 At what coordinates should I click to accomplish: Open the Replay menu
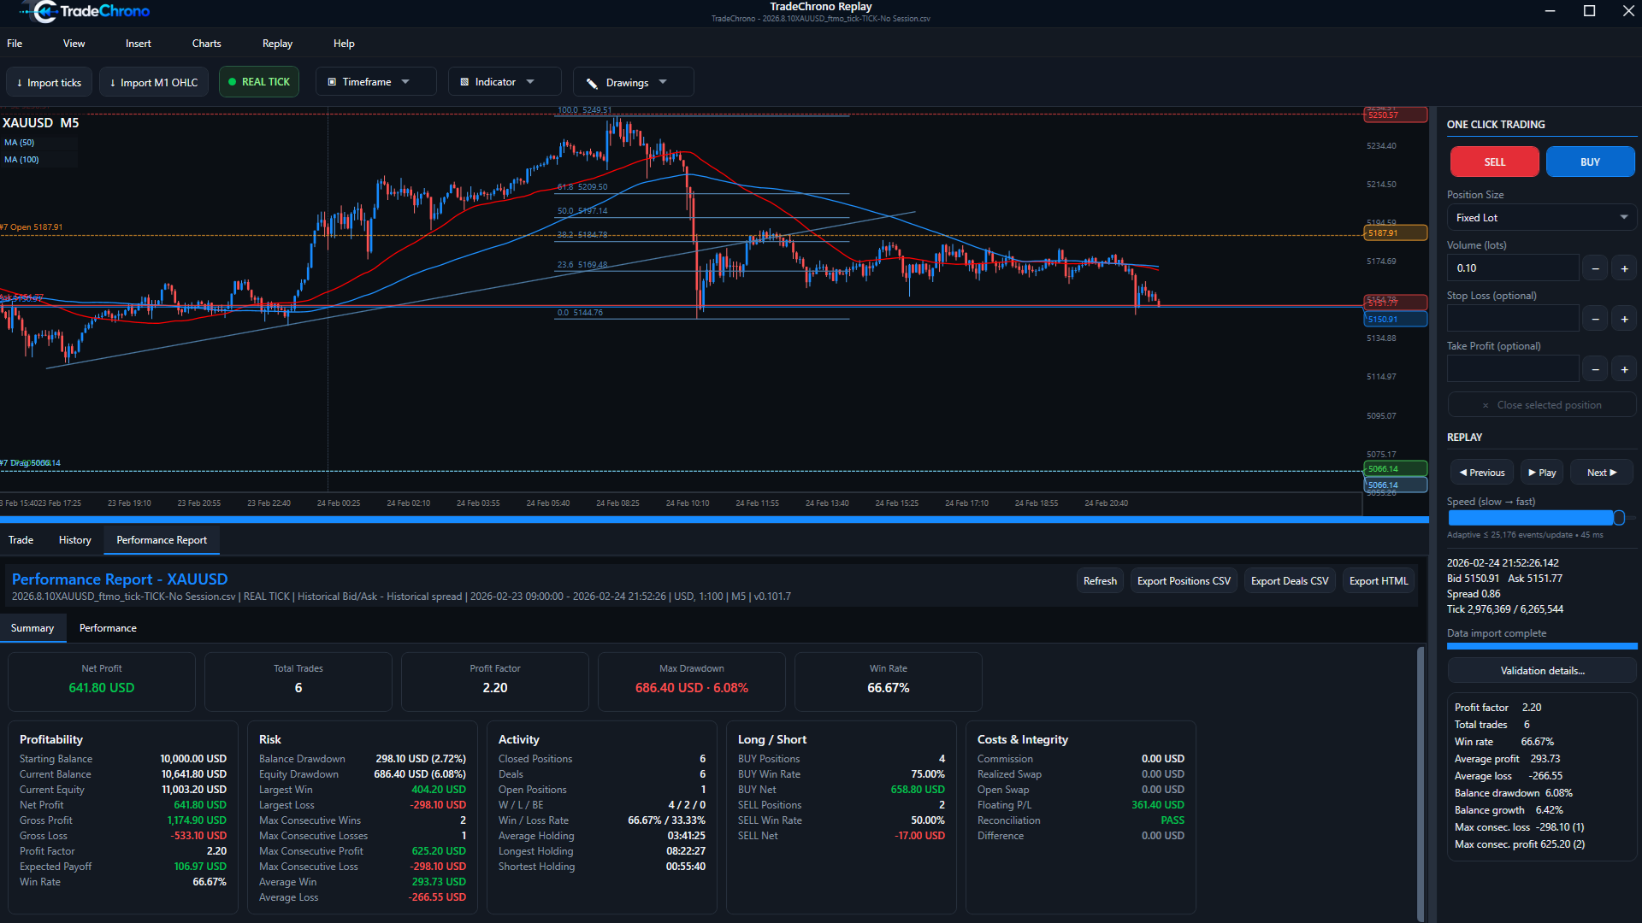[277, 44]
